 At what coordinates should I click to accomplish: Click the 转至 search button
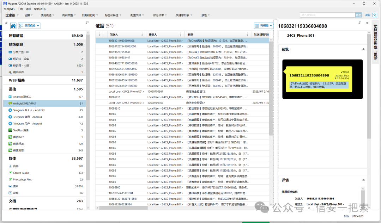click(x=358, y=15)
